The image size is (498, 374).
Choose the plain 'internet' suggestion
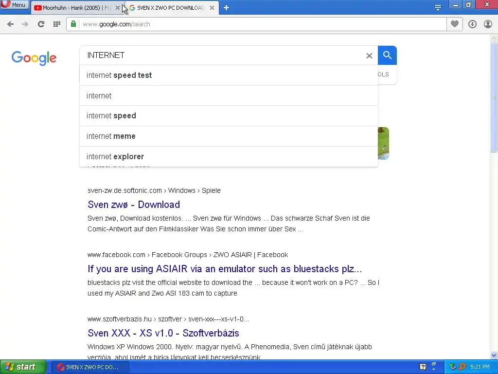pos(229,96)
